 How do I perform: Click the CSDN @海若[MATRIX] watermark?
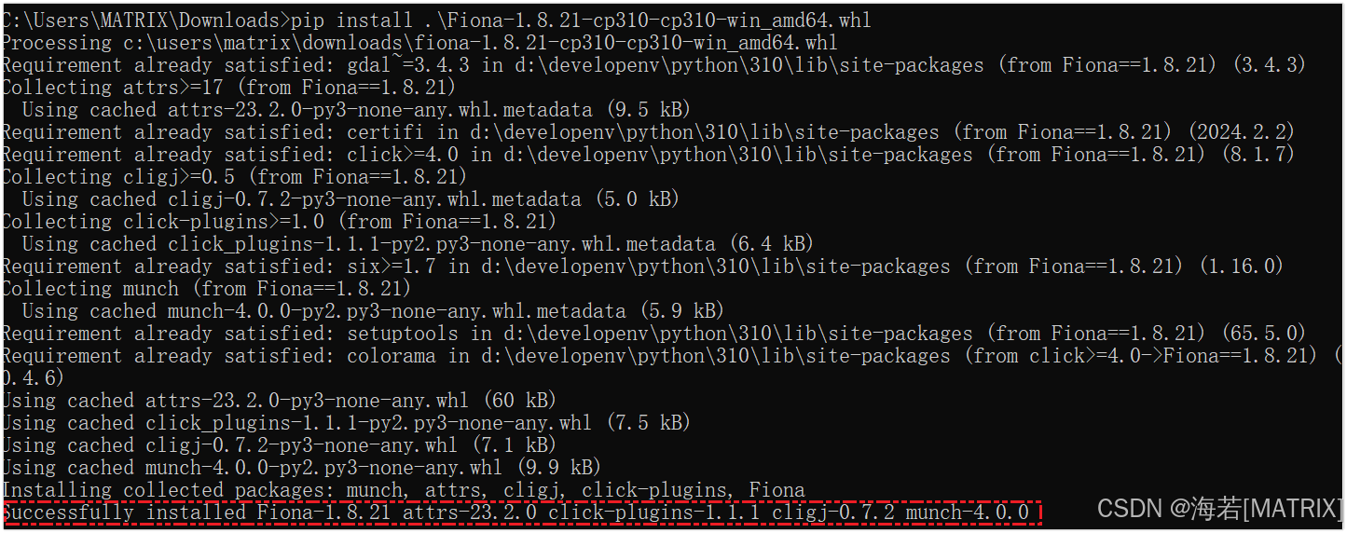(1219, 509)
